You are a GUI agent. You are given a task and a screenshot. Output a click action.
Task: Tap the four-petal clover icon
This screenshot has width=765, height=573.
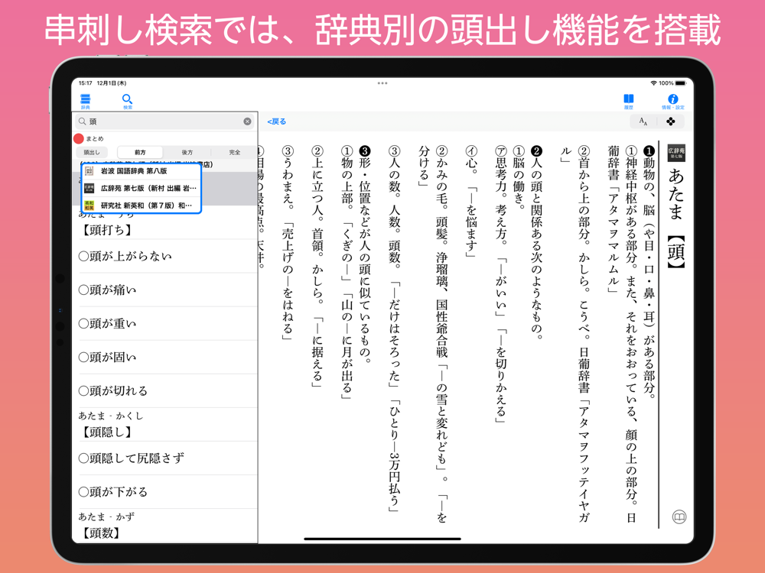coord(671,121)
